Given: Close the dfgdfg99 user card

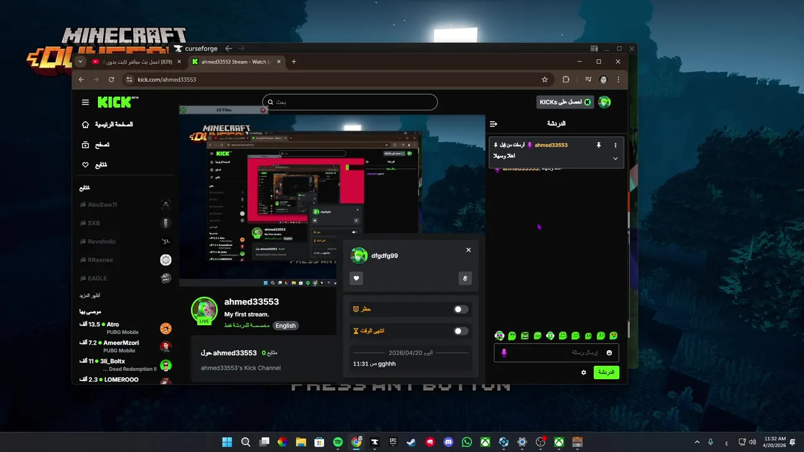Looking at the screenshot, I should (x=469, y=250).
